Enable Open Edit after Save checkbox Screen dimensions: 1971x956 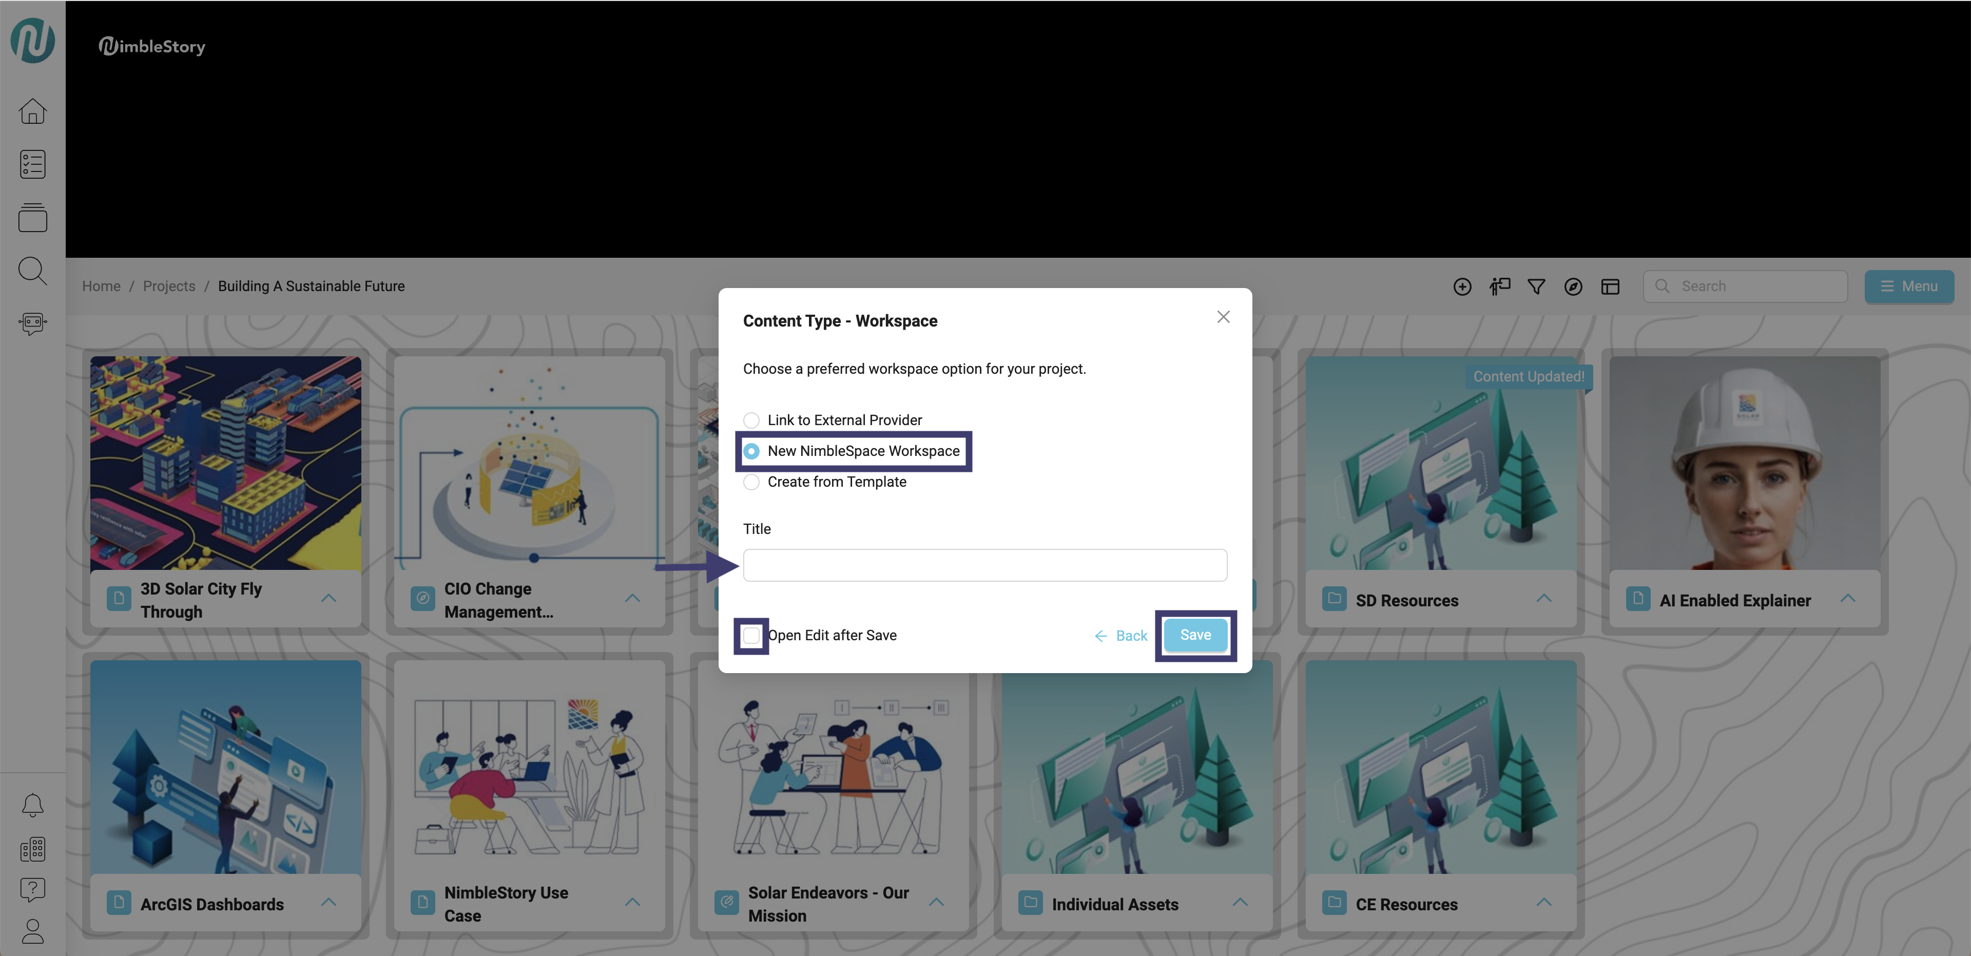click(751, 635)
